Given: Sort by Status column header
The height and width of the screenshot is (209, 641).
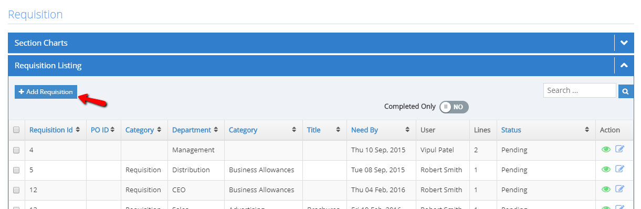Looking at the screenshot, I should coord(511,130).
